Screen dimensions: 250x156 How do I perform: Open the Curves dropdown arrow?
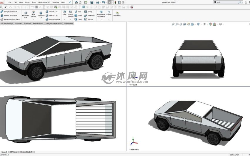[x=109, y=20]
